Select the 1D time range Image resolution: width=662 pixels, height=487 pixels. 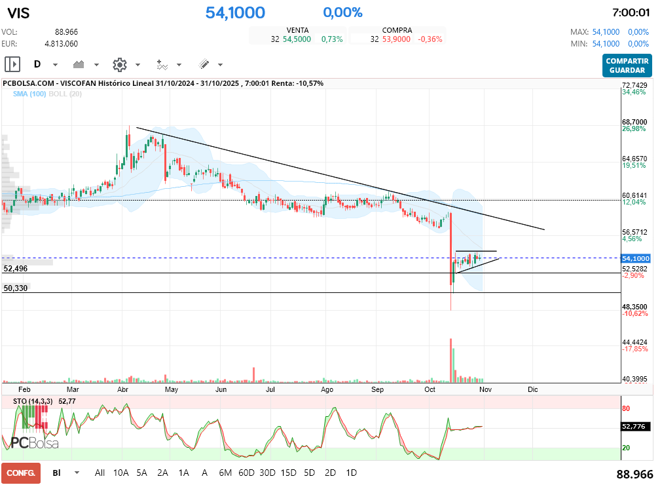[351, 473]
